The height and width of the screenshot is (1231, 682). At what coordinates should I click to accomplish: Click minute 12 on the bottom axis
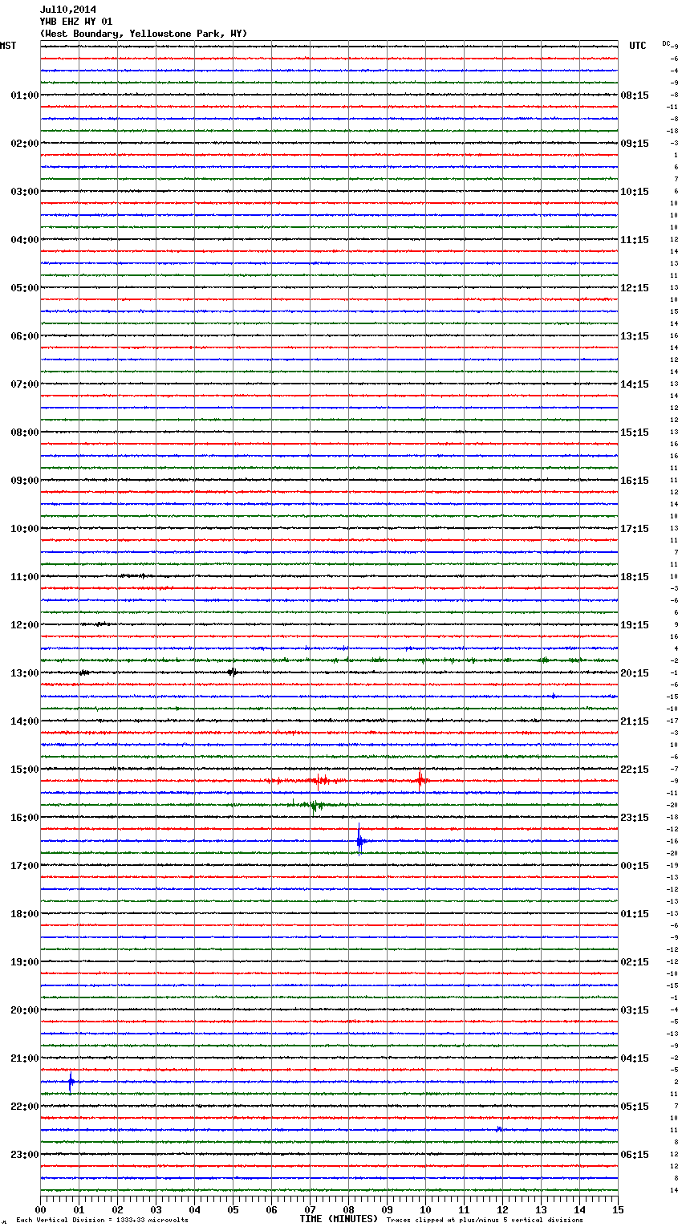(x=502, y=1209)
